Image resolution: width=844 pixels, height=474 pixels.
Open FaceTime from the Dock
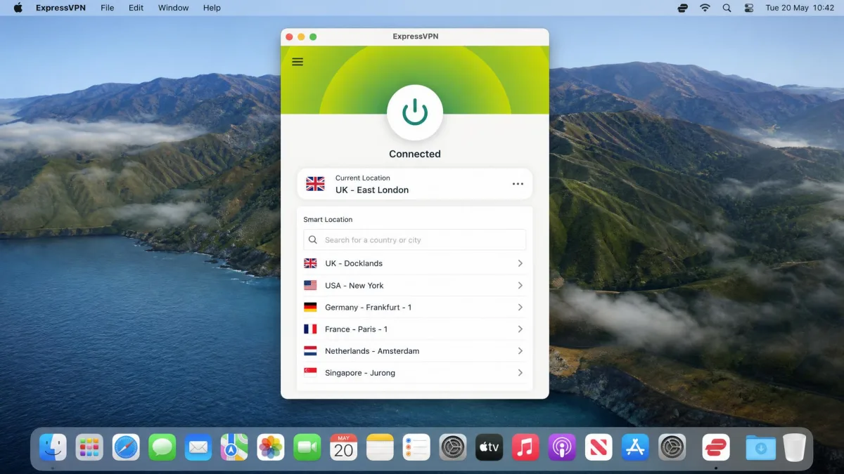pyautogui.click(x=307, y=447)
